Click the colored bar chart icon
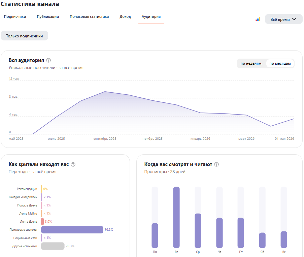Image resolution: width=304 pixels, height=257 pixels. coord(258,19)
